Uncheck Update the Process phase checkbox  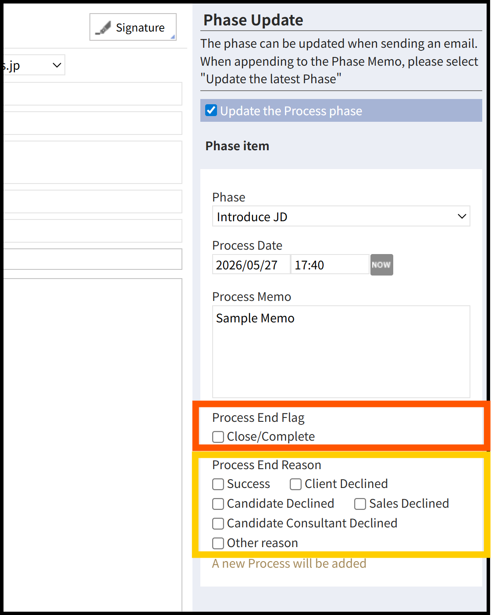pos(211,110)
